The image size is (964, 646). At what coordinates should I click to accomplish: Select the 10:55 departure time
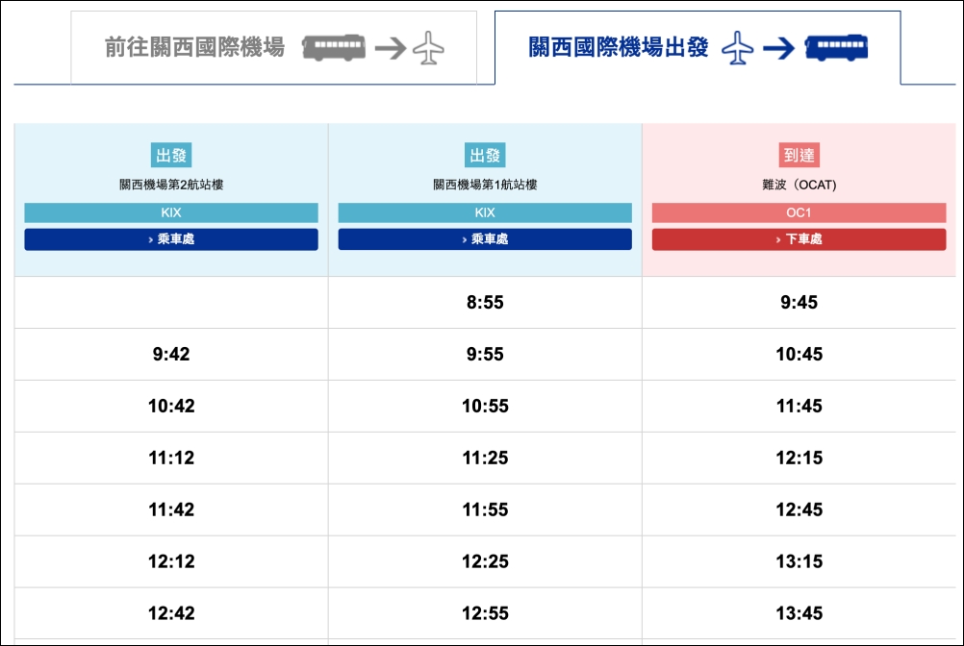(x=485, y=406)
